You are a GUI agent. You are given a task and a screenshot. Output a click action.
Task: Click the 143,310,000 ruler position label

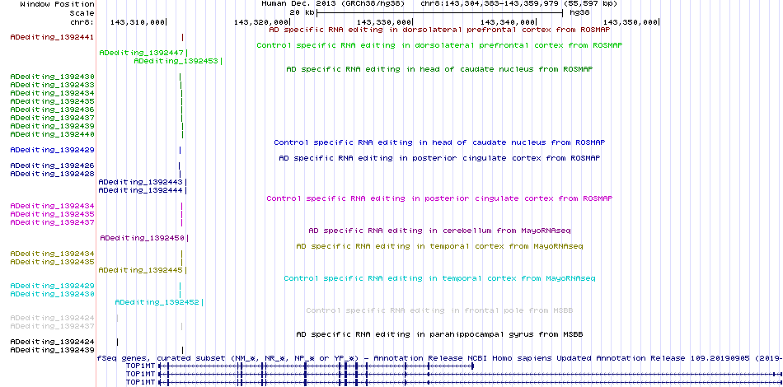point(138,22)
